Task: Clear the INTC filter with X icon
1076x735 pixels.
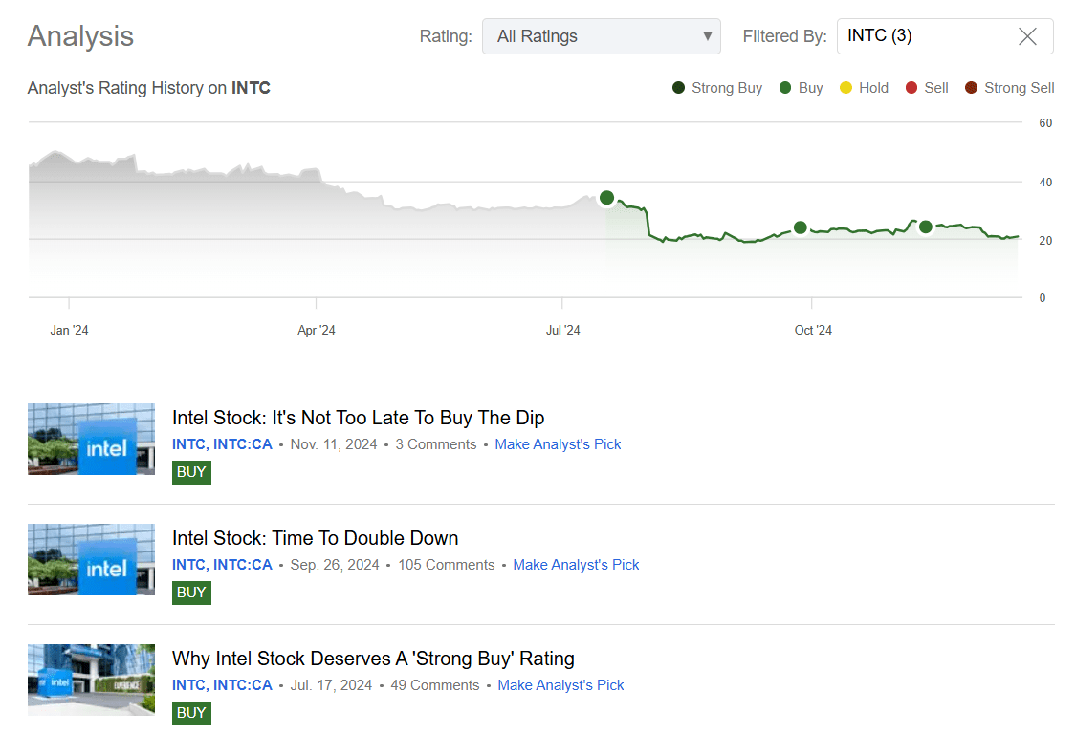Action: point(1027,35)
